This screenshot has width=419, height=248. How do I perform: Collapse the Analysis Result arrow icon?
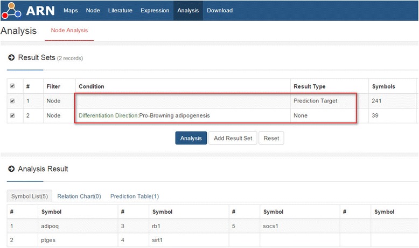(x=11, y=169)
